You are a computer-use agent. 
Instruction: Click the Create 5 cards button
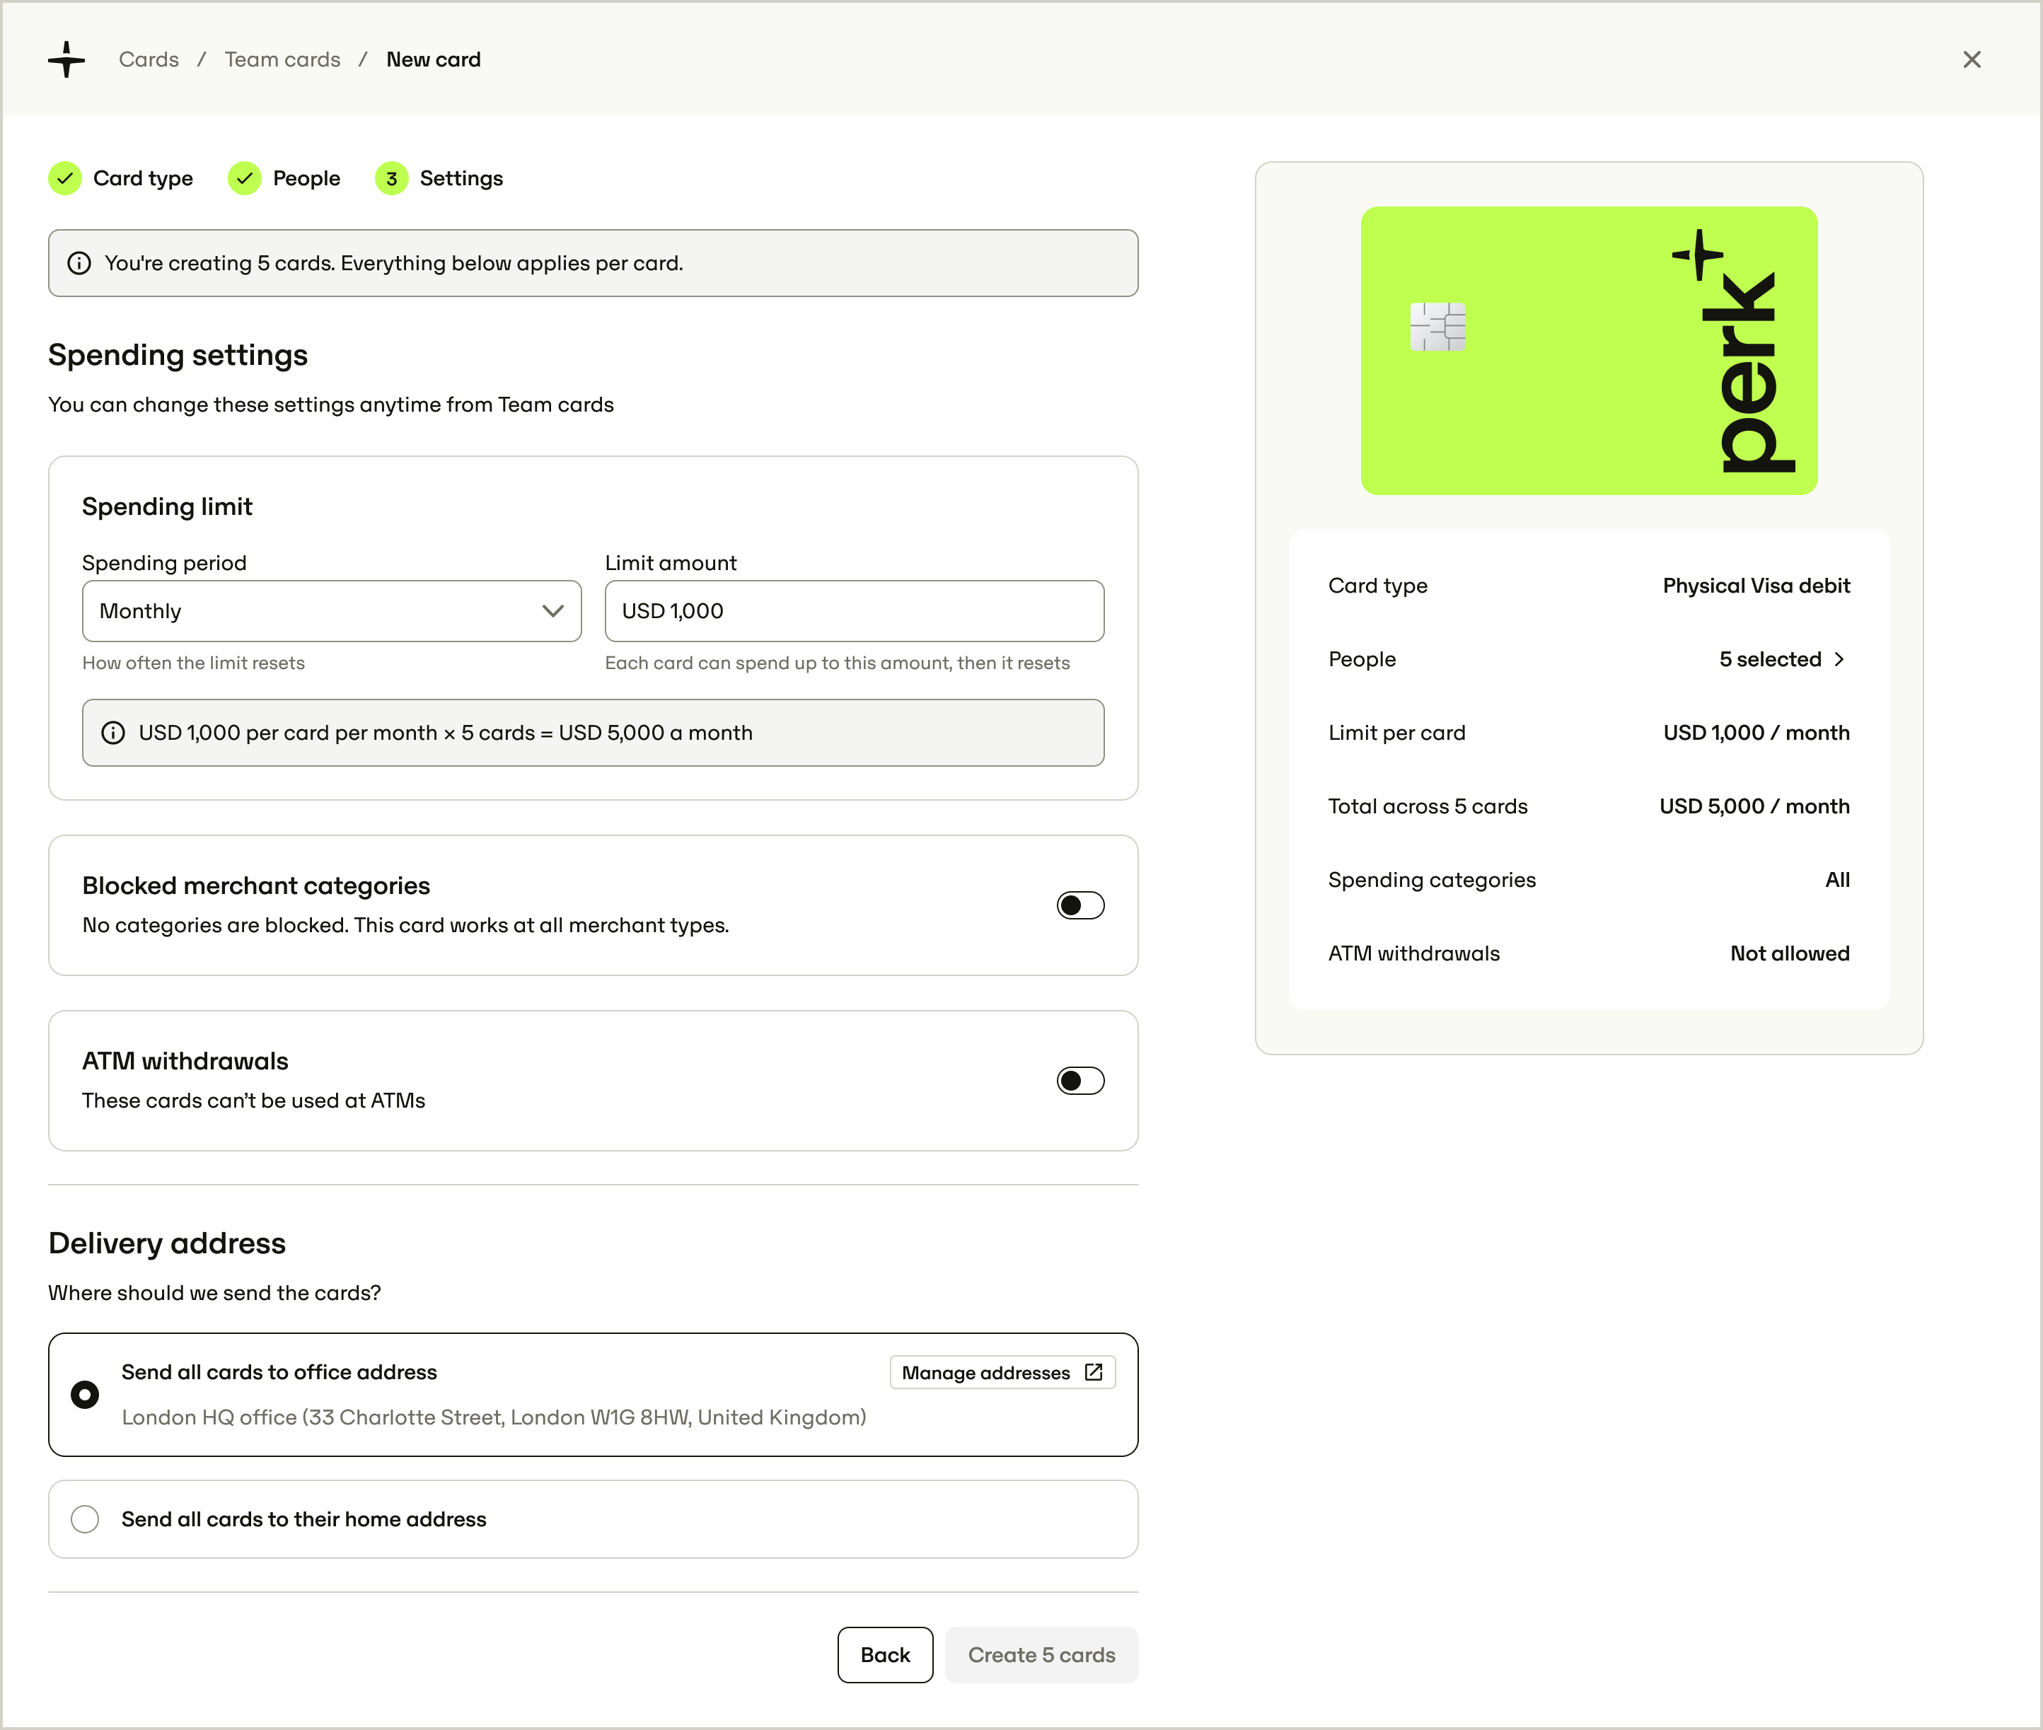click(x=1041, y=1656)
